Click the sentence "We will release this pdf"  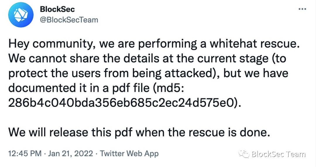[x=70, y=132]
